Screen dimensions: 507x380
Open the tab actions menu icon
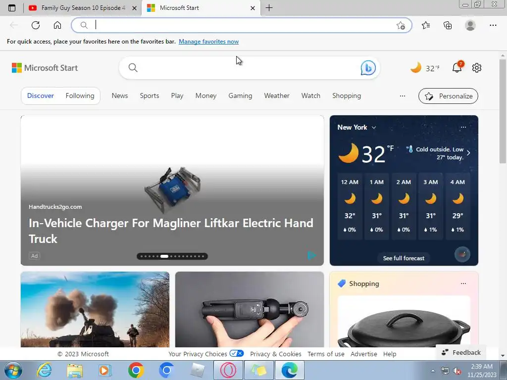[x=12, y=8]
